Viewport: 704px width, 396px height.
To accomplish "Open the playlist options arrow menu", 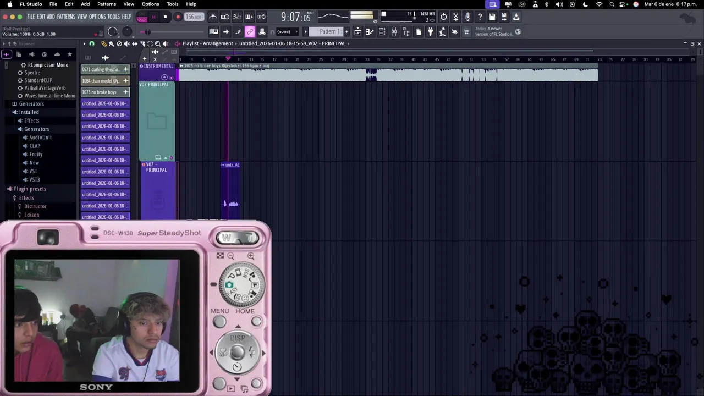I will (x=84, y=43).
